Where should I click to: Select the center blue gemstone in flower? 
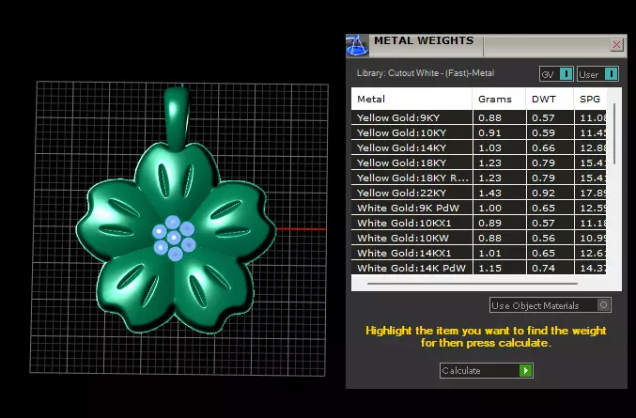coord(174,238)
